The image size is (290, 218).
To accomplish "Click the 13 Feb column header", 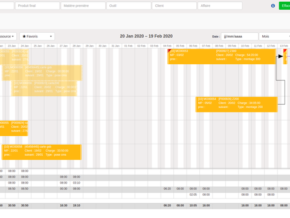I will (x=284, y=46).
